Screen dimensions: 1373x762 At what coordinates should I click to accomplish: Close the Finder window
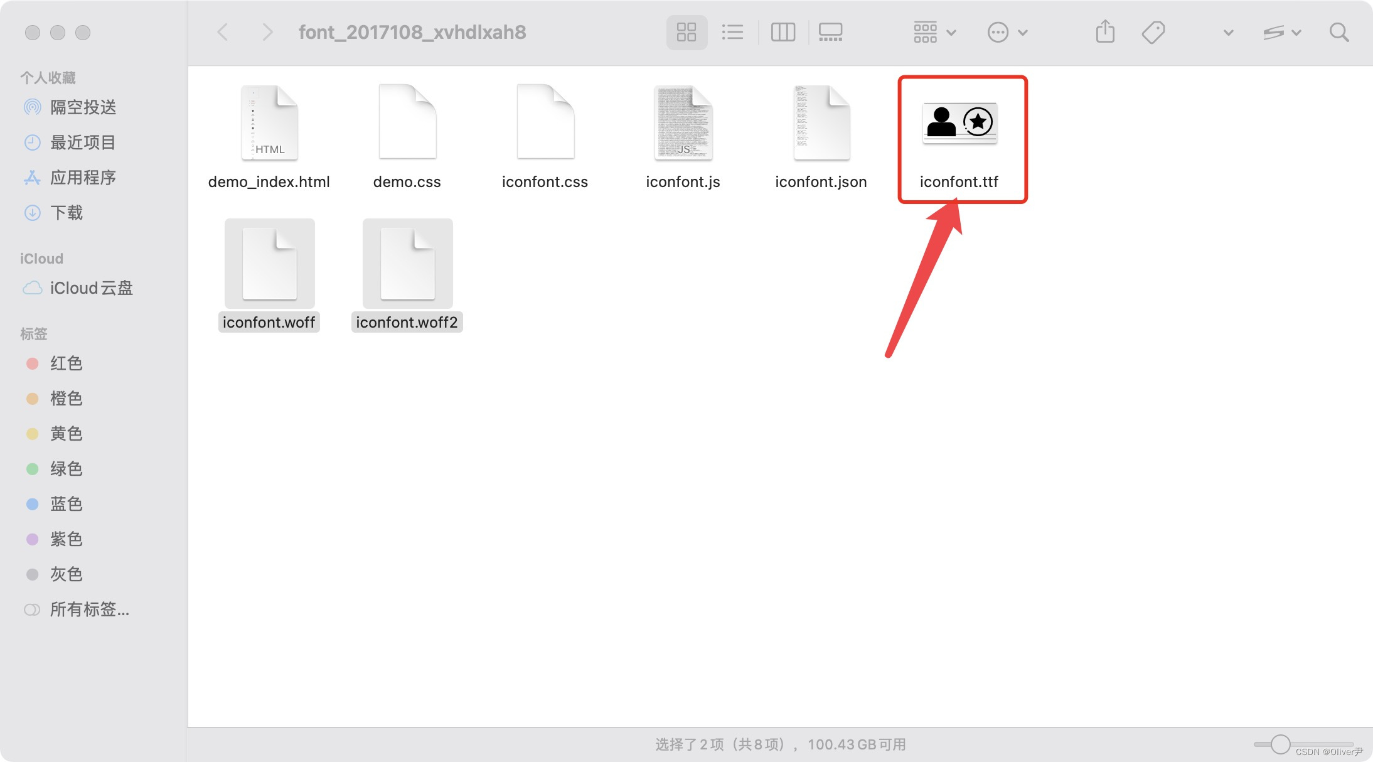[33, 32]
